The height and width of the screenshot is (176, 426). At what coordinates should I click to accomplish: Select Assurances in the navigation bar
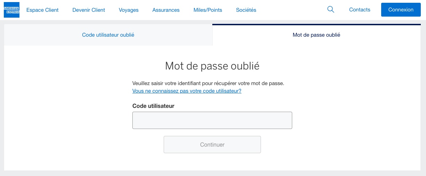pos(166,10)
